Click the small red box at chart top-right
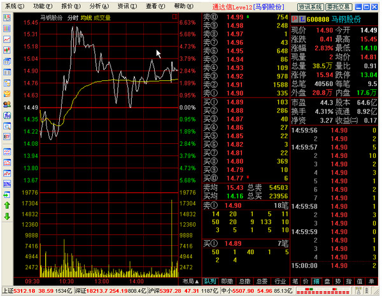 174,17
